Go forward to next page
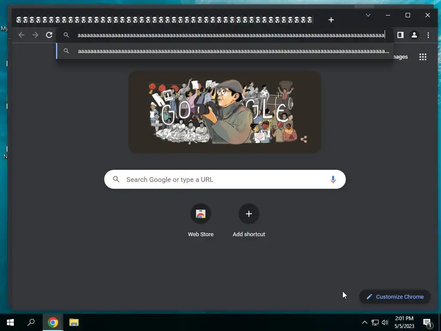441x331 pixels. click(x=35, y=35)
